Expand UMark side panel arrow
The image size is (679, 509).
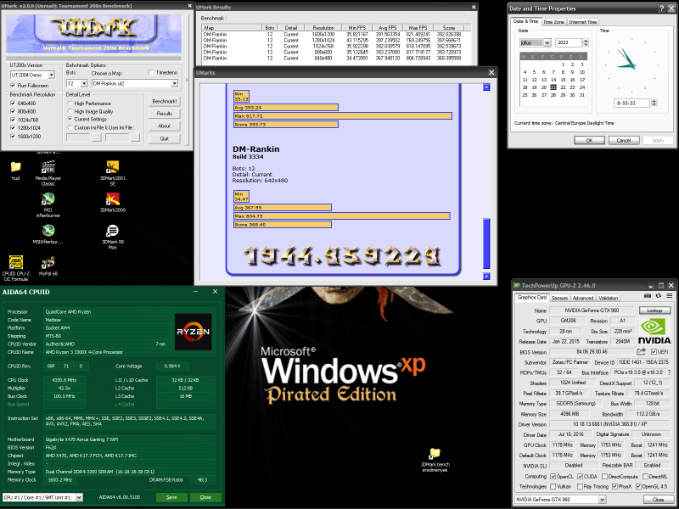pyautogui.click(x=187, y=80)
